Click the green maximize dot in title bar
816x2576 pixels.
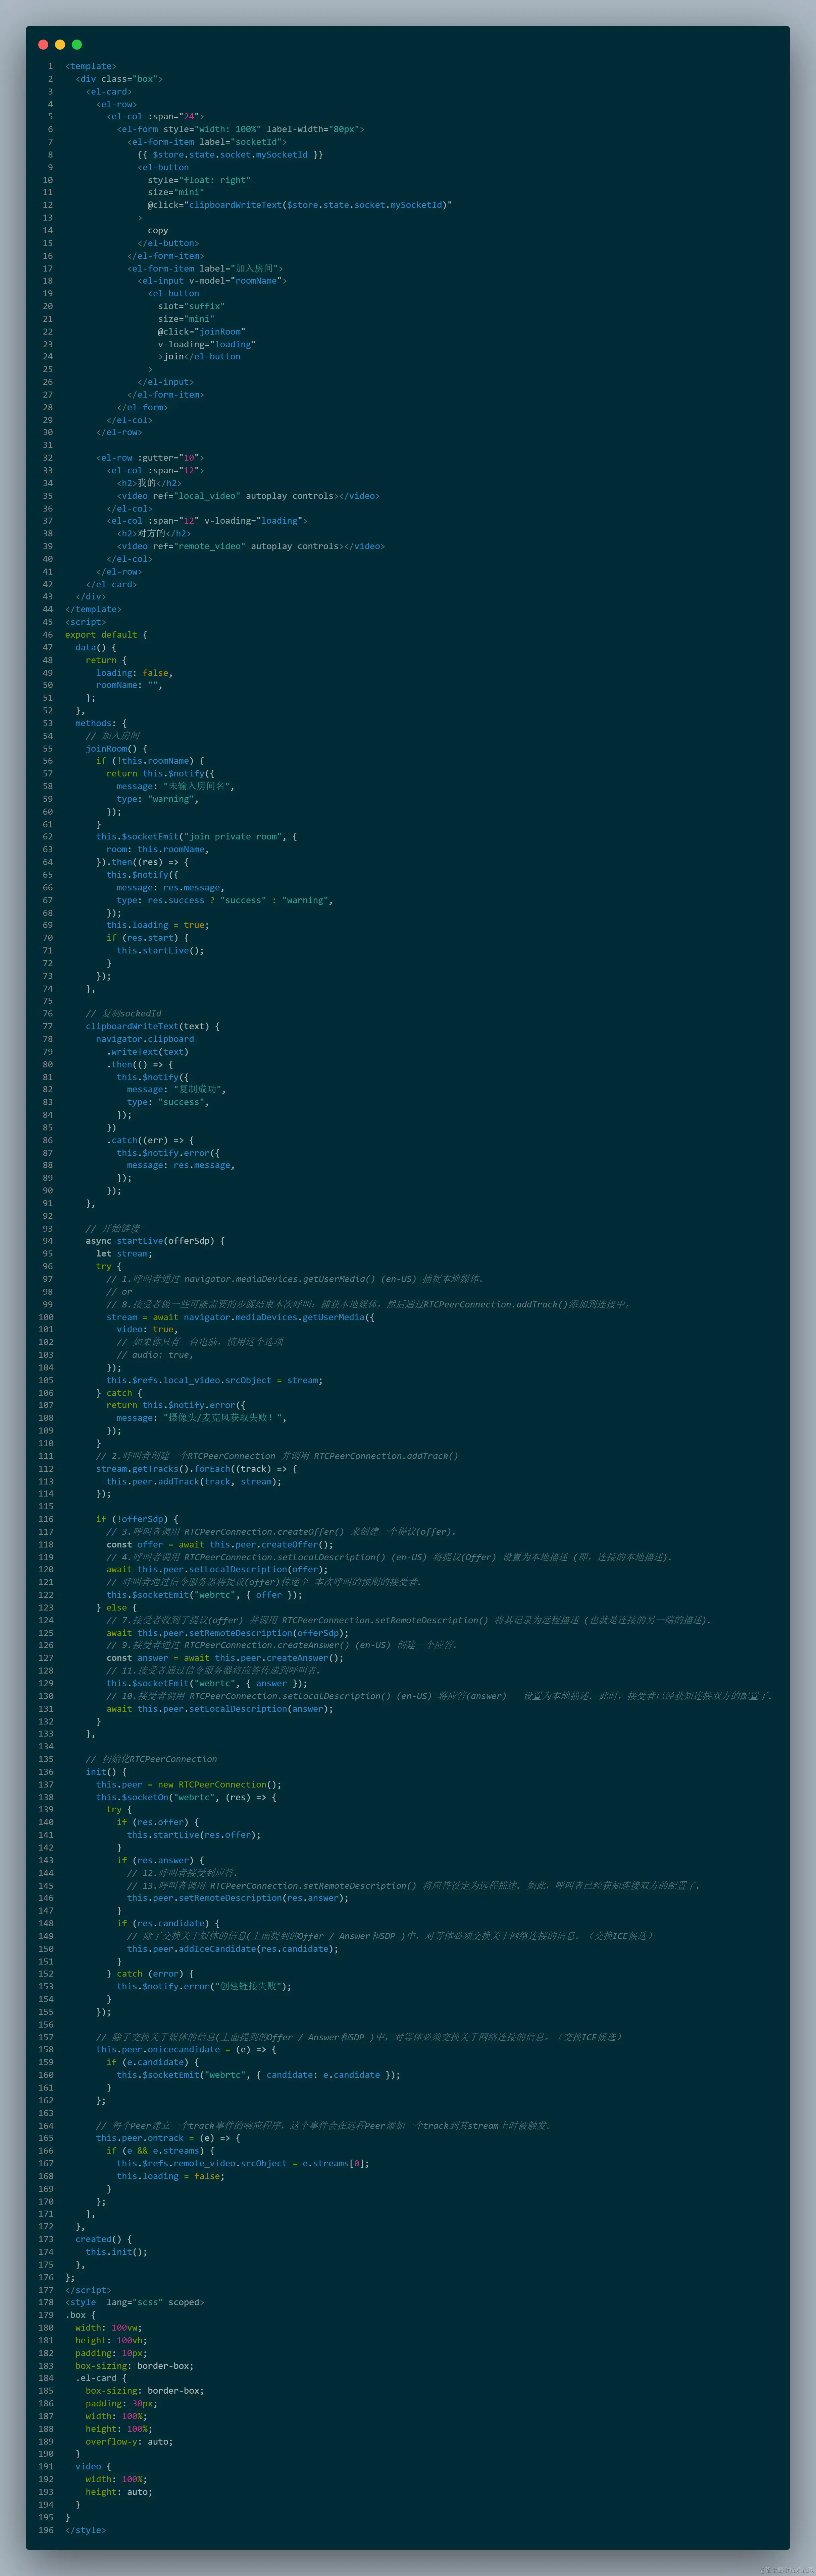point(77,44)
